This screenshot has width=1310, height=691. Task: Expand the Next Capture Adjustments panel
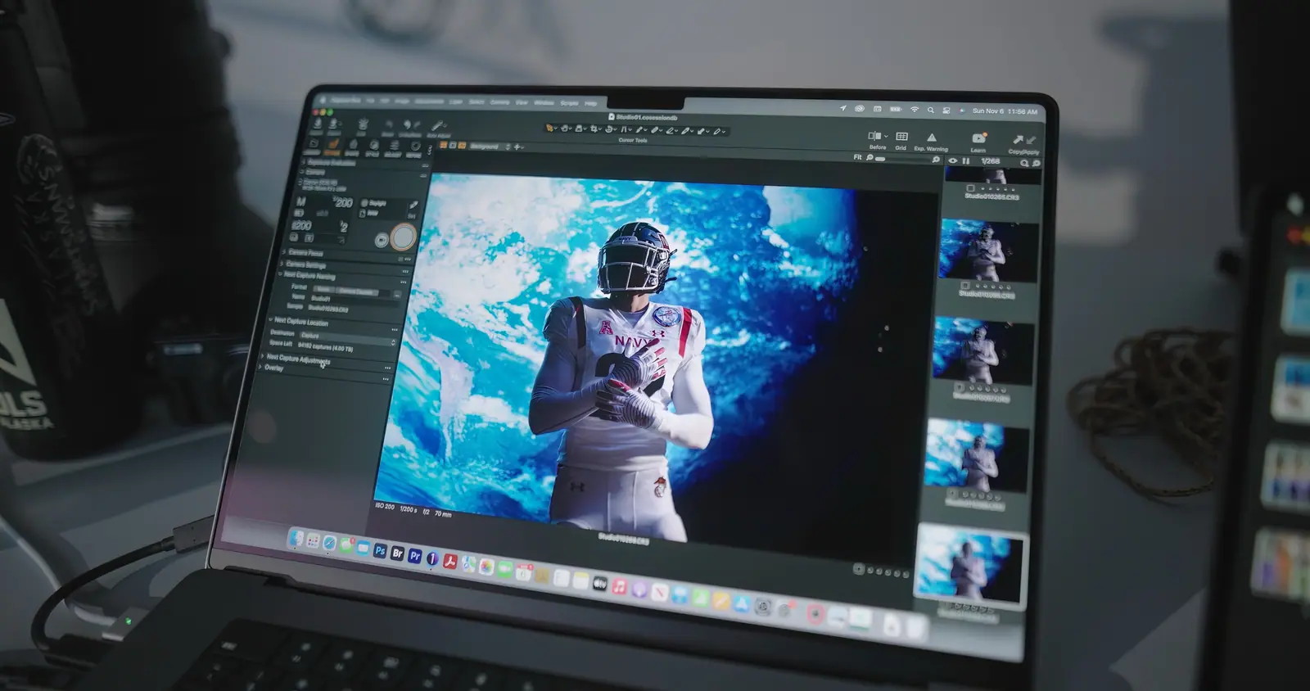(x=264, y=356)
